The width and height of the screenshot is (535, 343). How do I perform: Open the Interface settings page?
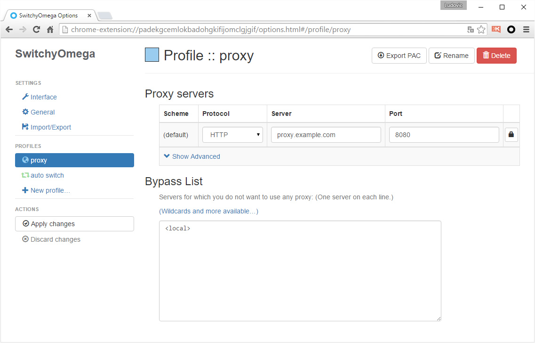pos(40,97)
